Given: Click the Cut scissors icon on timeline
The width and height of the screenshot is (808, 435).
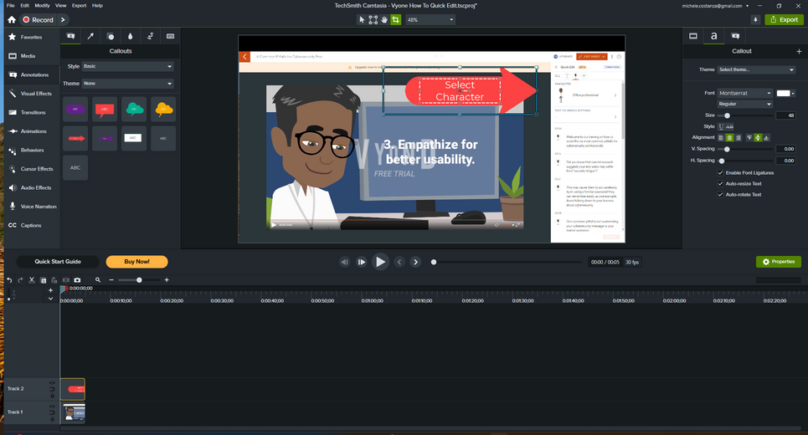Looking at the screenshot, I should pyautogui.click(x=32, y=280).
